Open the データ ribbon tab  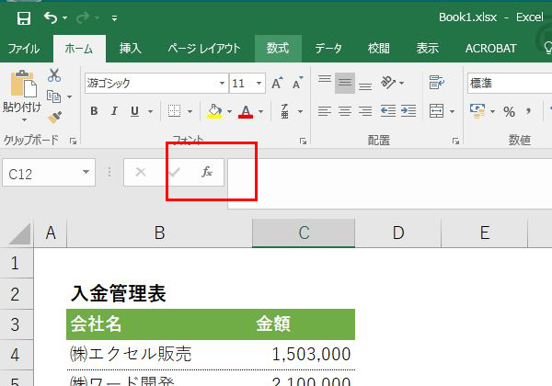[328, 49]
